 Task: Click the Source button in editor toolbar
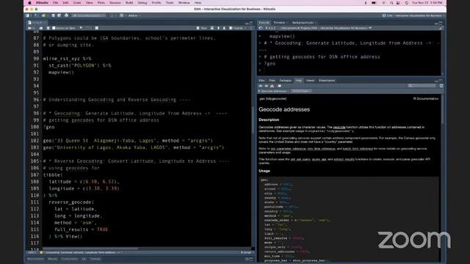coord(236,28)
